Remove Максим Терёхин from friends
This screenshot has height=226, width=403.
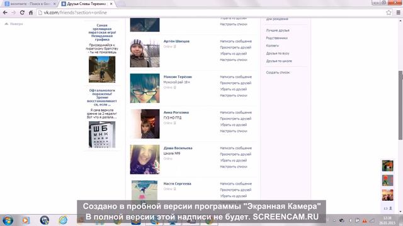pyautogui.click(x=234, y=89)
